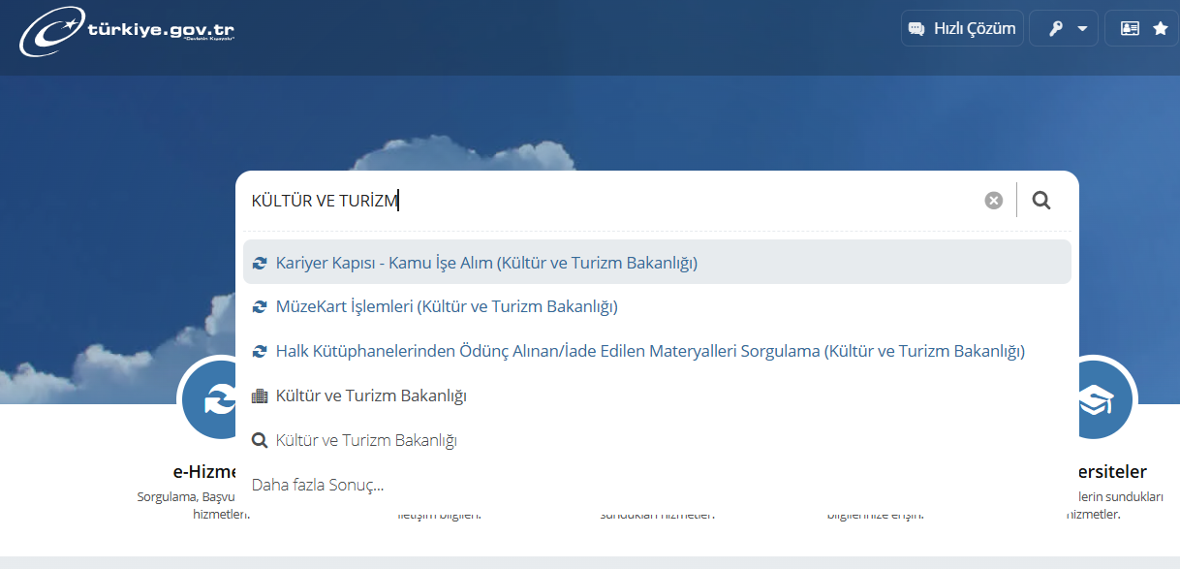
Task: Click the service icon beside Kariyer Kapısı
Action: [x=260, y=263]
